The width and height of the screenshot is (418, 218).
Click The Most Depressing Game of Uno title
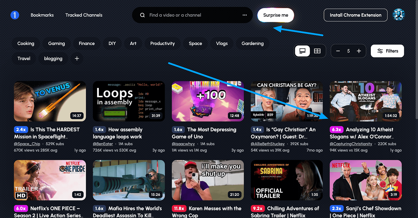[204, 133]
